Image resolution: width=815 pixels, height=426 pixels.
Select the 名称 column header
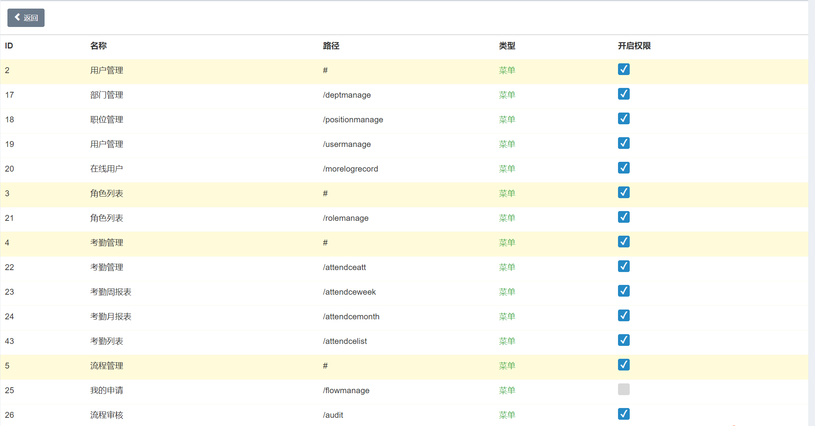pos(99,46)
